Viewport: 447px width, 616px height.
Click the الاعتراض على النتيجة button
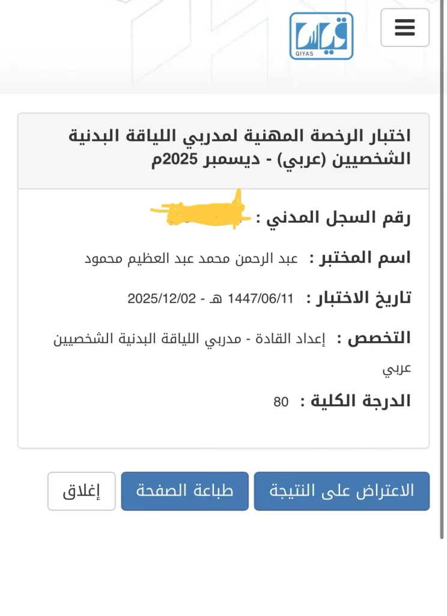(342, 491)
